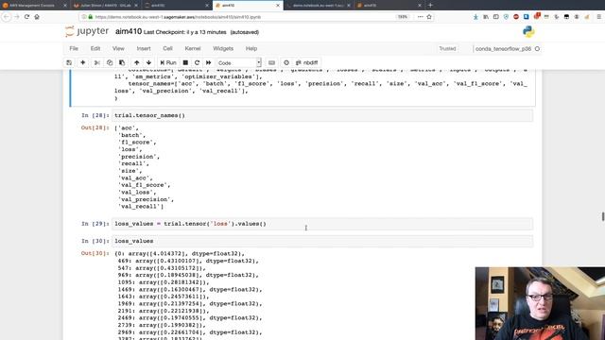Open the cell type Code dropdown
The height and width of the screenshot is (340, 605).
coord(239,63)
